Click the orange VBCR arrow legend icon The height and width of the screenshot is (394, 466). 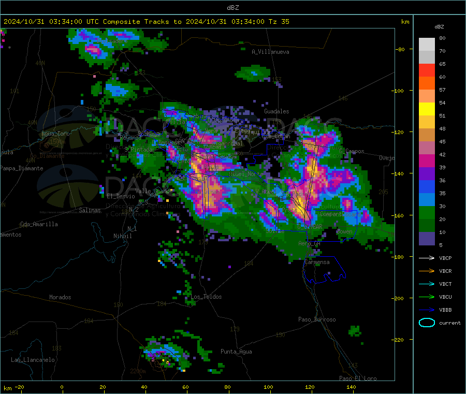click(427, 271)
